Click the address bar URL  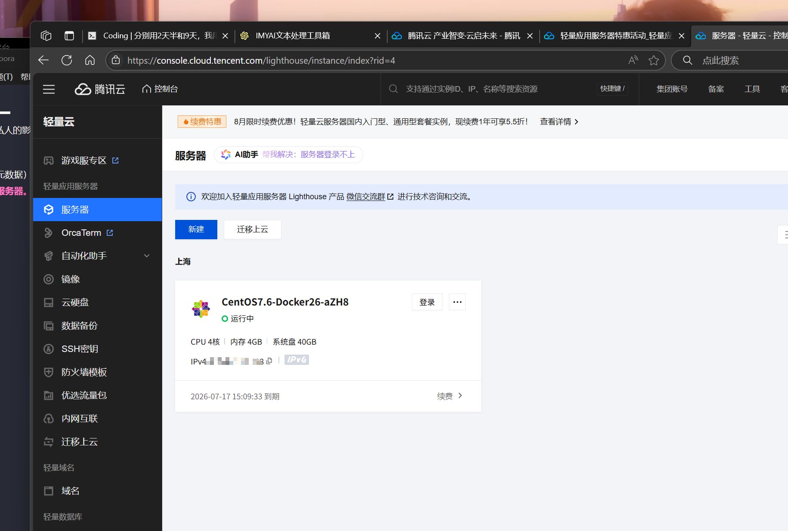tap(261, 61)
